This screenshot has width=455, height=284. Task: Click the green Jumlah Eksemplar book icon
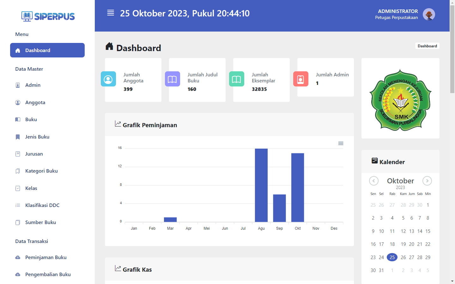coord(237,79)
